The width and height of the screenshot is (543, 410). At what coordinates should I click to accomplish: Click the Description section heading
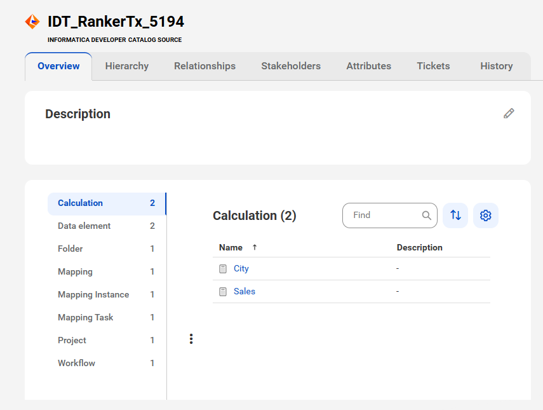pyautogui.click(x=77, y=114)
